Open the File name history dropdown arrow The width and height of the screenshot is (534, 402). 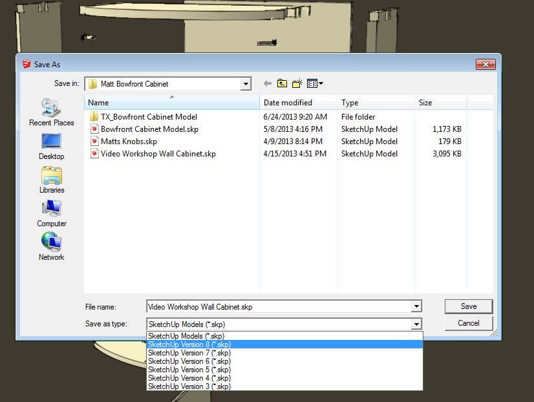(x=416, y=307)
